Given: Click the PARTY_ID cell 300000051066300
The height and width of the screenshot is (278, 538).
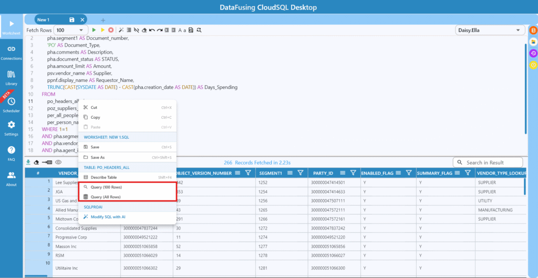Looking at the screenshot, I should (x=334, y=268).
